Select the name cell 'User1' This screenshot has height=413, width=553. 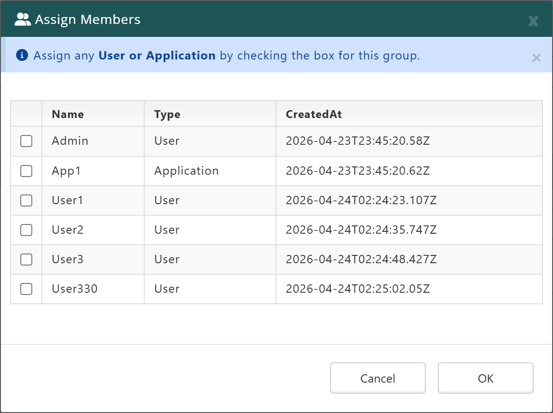pos(93,201)
